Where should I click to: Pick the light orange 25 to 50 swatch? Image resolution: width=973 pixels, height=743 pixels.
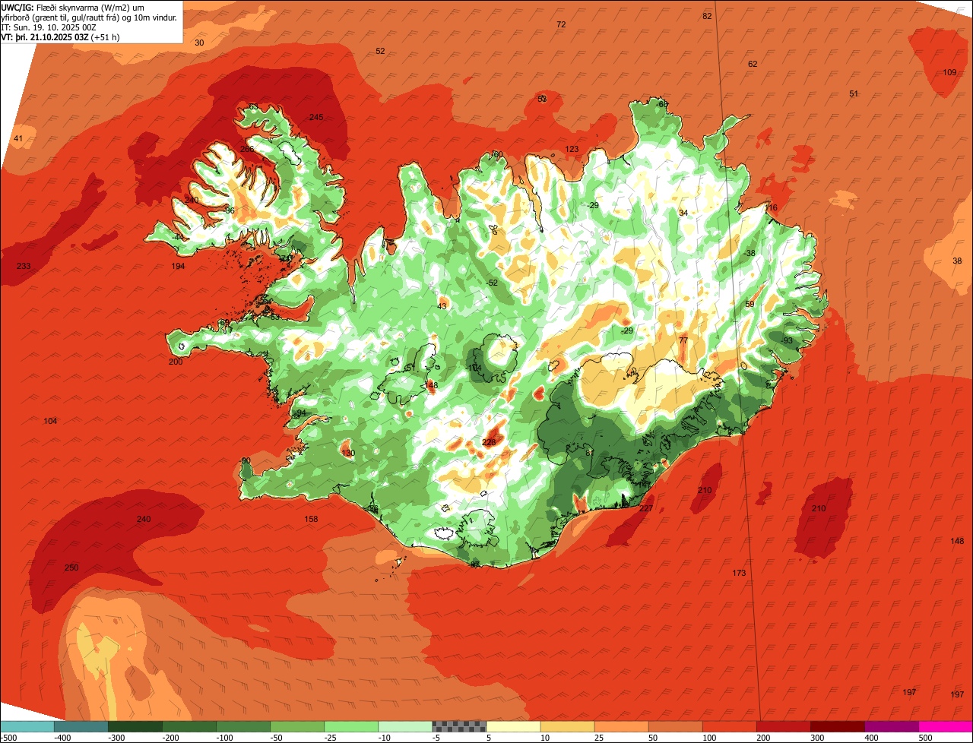[621, 726]
